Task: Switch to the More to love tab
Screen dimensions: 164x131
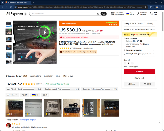Action: pyautogui.click(x=68, y=76)
